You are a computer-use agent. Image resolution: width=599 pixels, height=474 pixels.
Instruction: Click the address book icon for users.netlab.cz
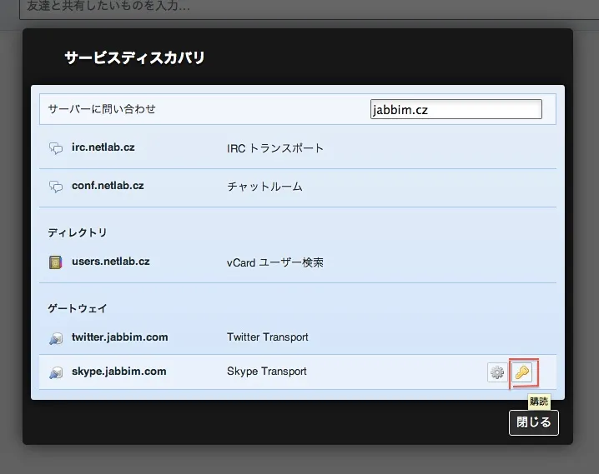point(56,262)
